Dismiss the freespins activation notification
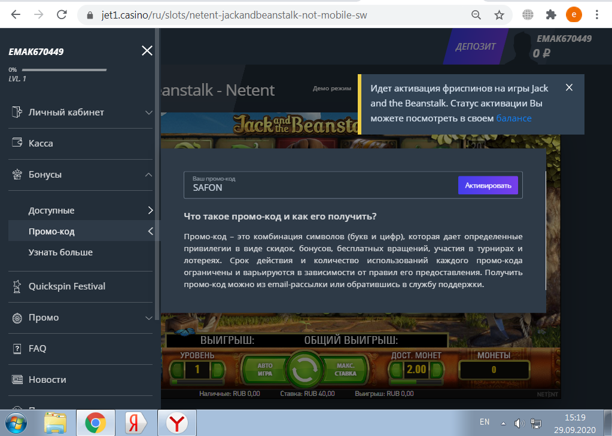The width and height of the screenshot is (612, 436). (569, 88)
